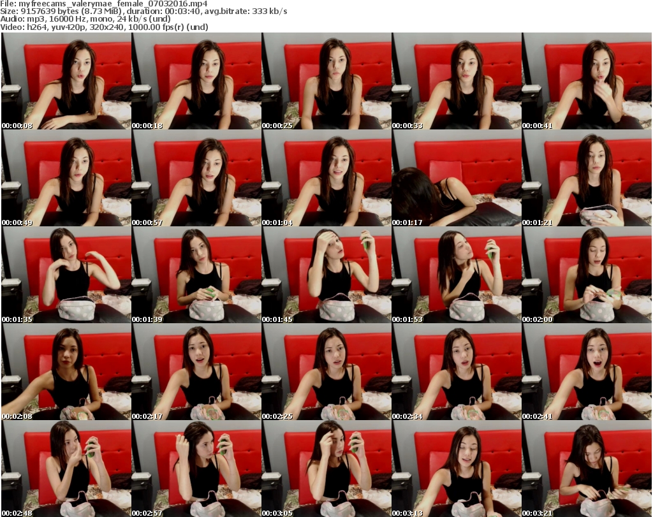Open the thumbnail stamped 00:02:25

(326, 372)
